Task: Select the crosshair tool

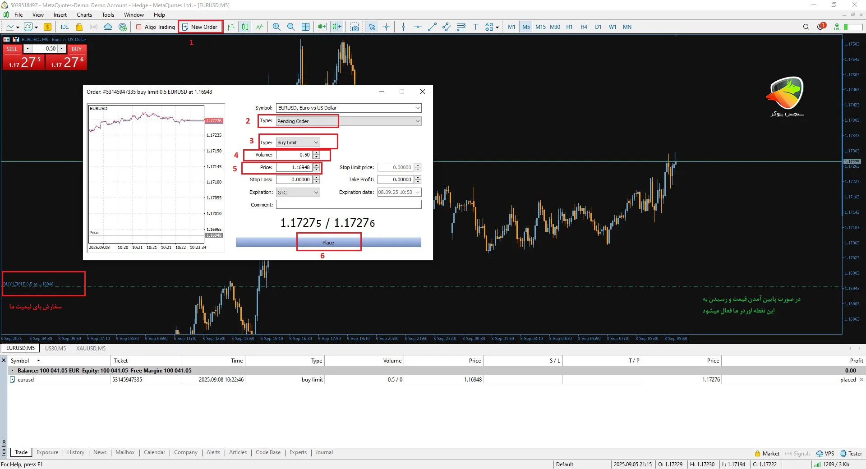Action: pyautogui.click(x=386, y=27)
